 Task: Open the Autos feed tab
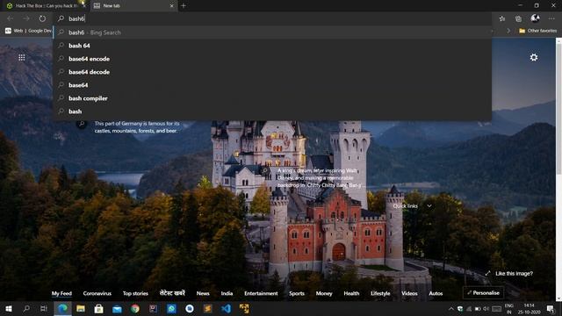(x=436, y=293)
